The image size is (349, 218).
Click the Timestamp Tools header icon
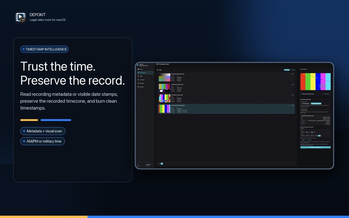[x=157, y=64]
